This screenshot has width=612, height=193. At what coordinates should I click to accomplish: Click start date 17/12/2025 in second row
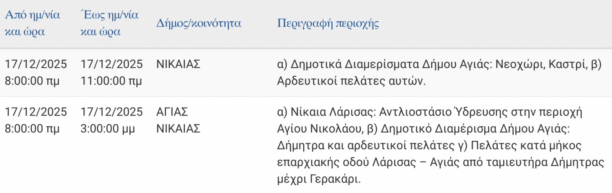tap(36, 112)
